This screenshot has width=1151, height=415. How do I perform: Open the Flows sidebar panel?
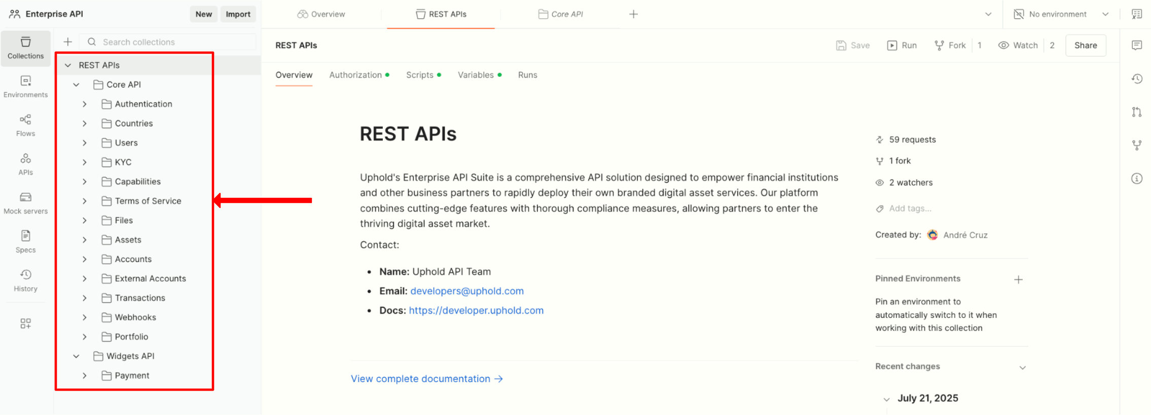(x=26, y=126)
